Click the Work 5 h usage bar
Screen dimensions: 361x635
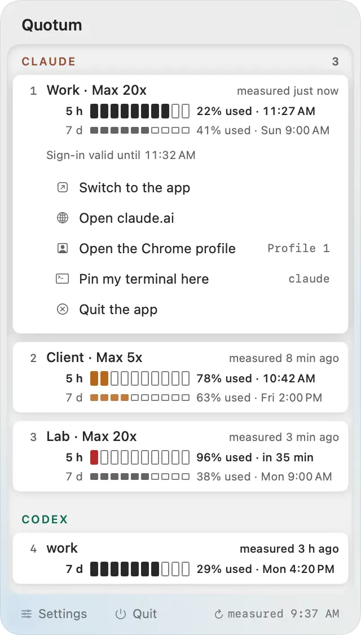(x=140, y=111)
